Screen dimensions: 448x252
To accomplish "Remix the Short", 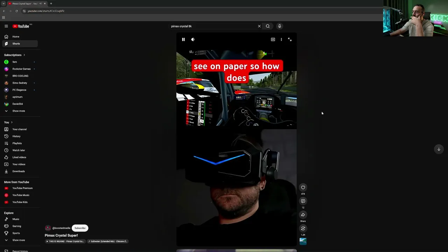I will 303,229.
